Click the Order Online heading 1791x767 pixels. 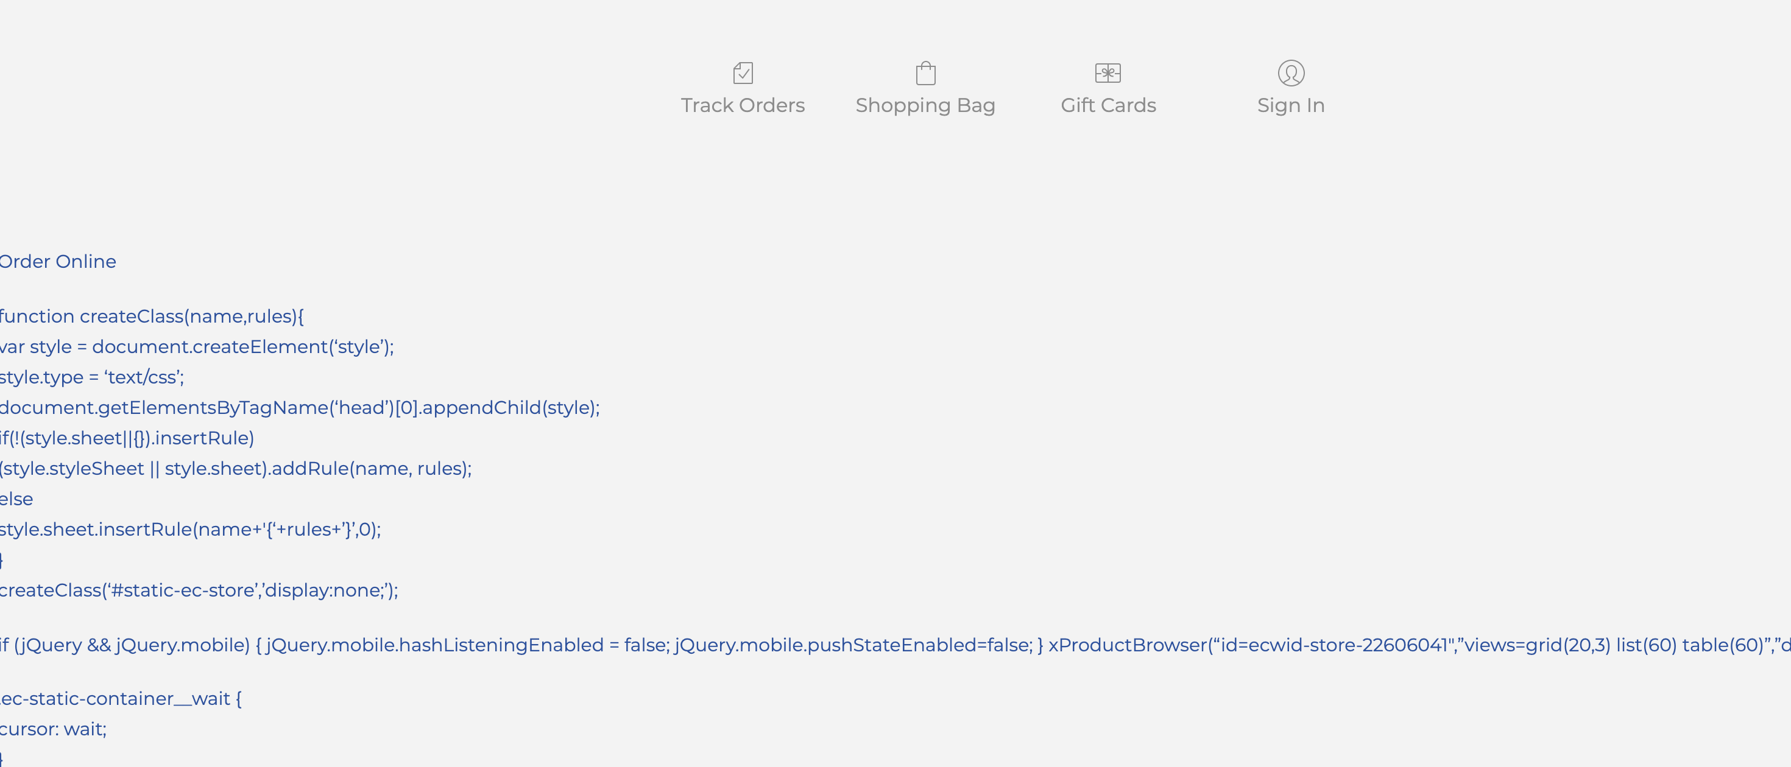tap(58, 262)
